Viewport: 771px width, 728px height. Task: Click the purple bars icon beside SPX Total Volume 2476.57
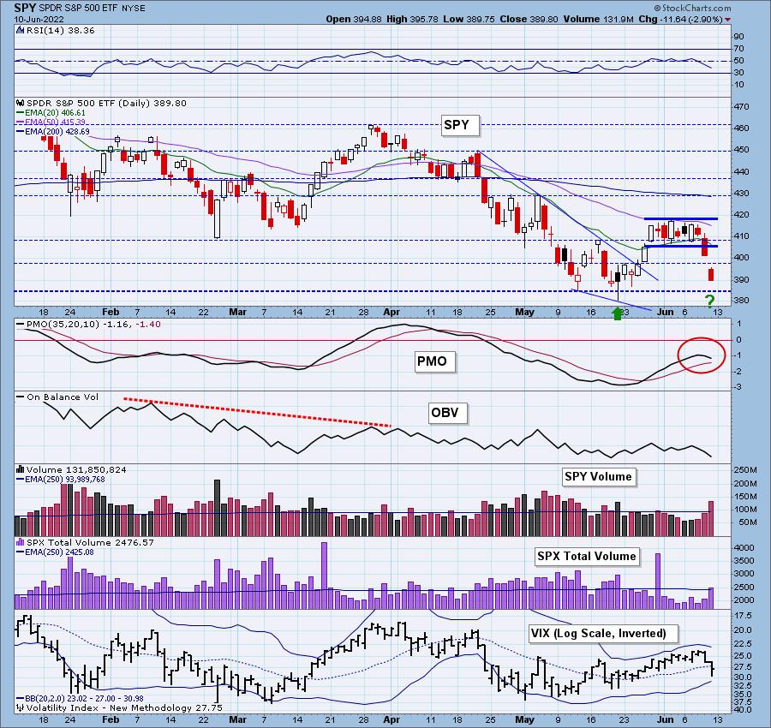pyautogui.click(x=21, y=542)
